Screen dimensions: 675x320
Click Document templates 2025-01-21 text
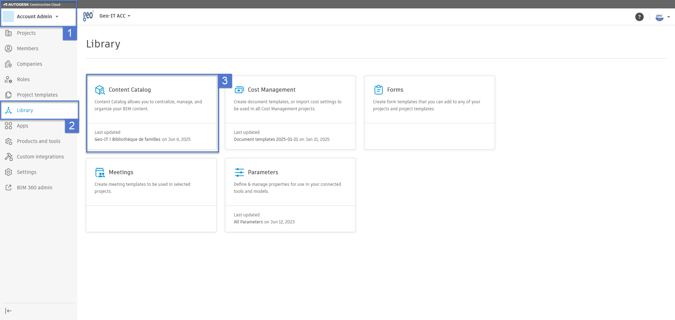[x=266, y=139]
